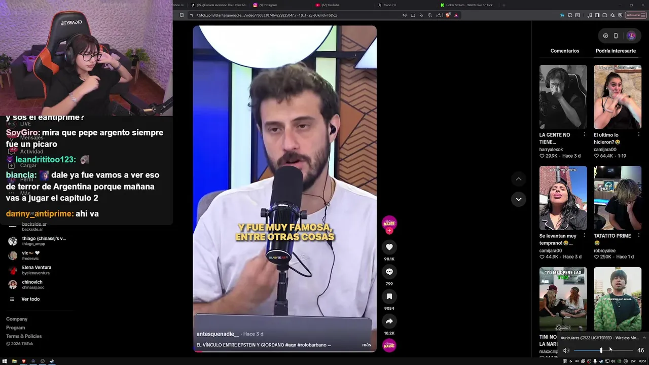Open robroyalee creator name
This screenshot has width=649, height=365.
[604, 250]
